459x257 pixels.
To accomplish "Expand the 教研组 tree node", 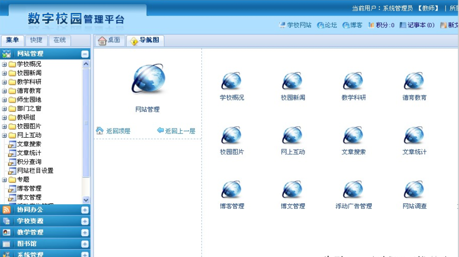I will [5, 118].
